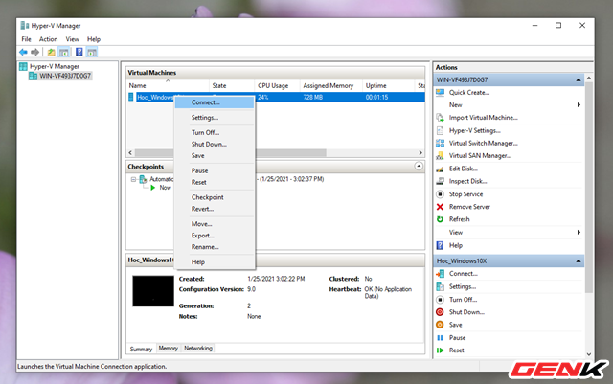The height and width of the screenshot is (384, 613).
Task: Choose Export... from the context menu
Action: 215,236
